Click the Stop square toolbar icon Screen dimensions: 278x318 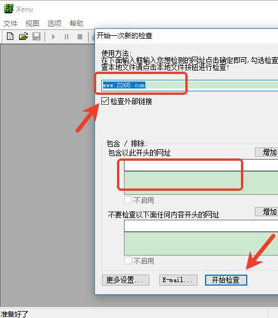[x=80, y=36]
